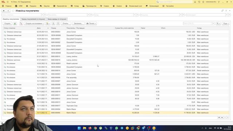Click the Заполнить button
The height and width of the screenshot is (131, 233).
(78, 23)
